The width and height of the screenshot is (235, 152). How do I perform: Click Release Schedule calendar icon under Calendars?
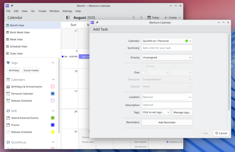coord(8,101)
